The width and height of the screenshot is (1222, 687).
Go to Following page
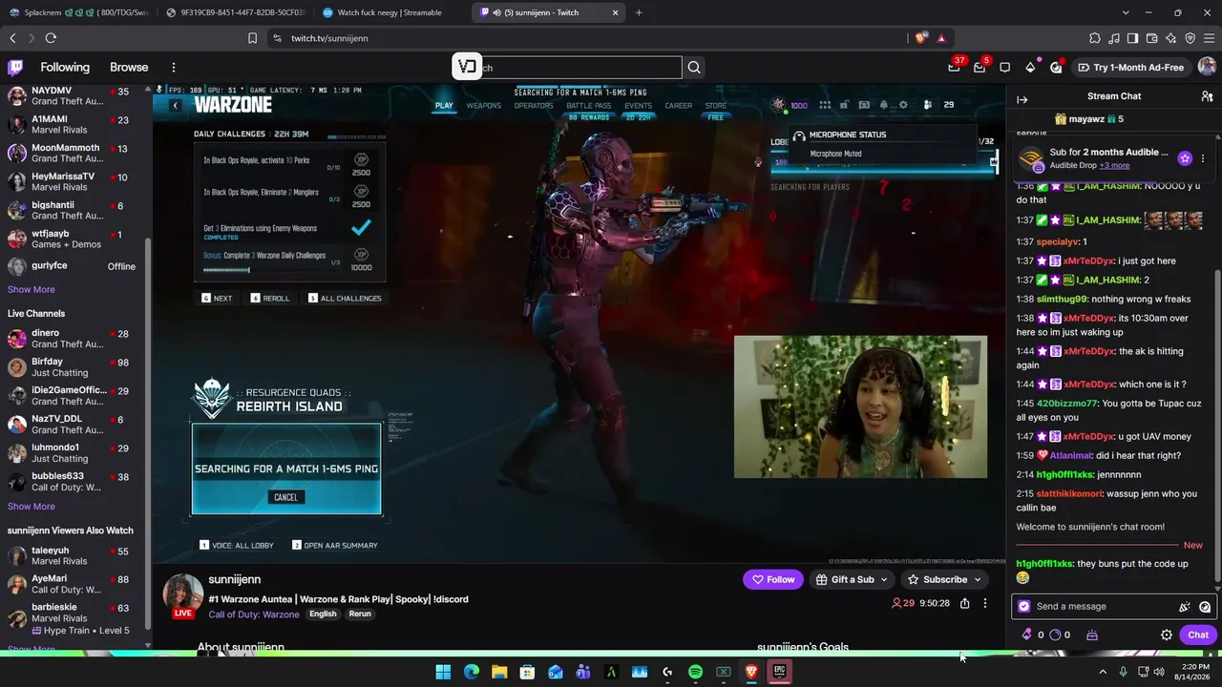coord(65,67)
